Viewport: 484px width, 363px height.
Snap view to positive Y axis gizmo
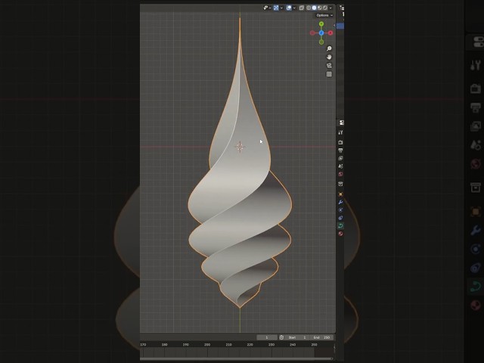coord(321,23)
